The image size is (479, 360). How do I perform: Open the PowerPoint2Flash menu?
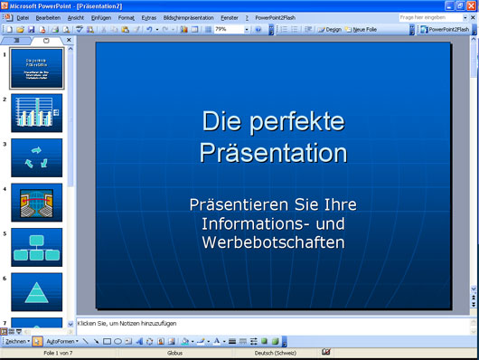(x=276, y=18)
